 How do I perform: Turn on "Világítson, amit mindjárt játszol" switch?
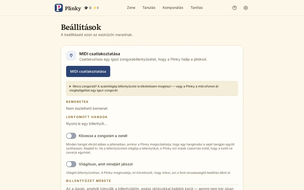pyautogui.click(x=71, y=164)
